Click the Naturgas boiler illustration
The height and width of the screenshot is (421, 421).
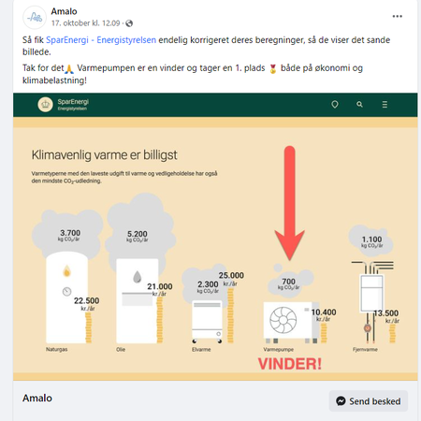tap(66, 298)
